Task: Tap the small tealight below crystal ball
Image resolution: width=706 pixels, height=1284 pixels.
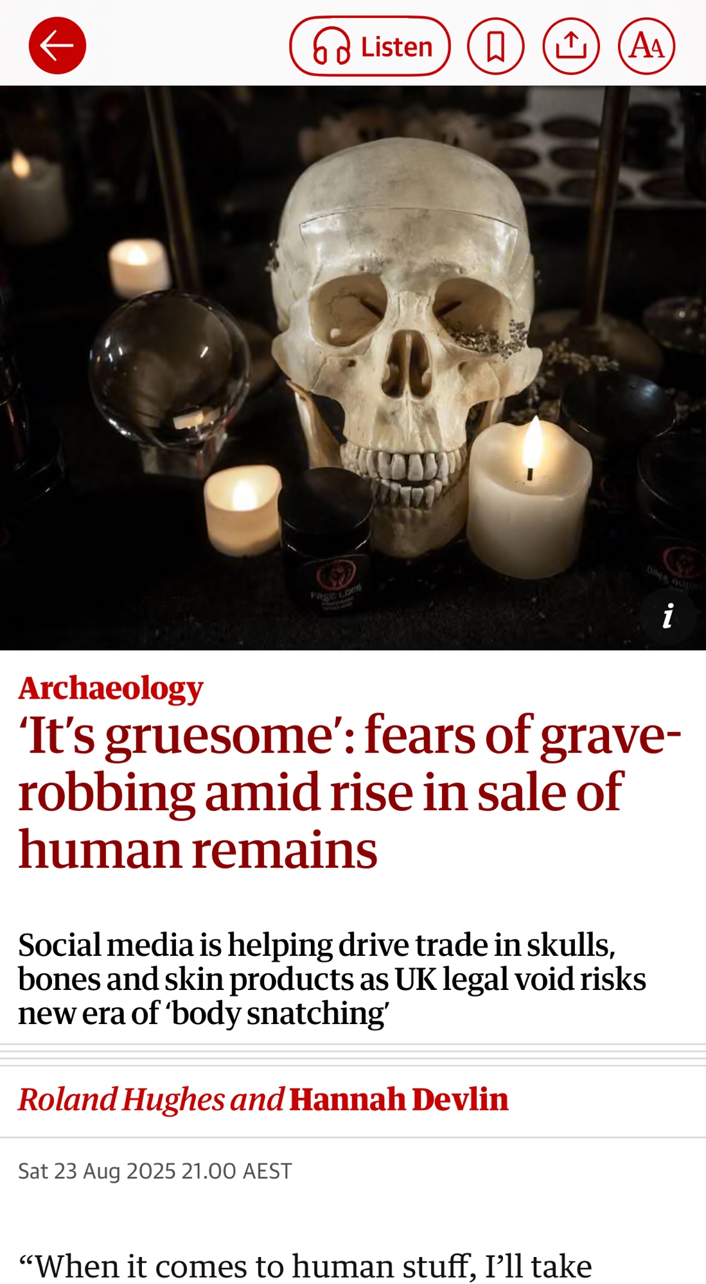Action: coord(242,508)
